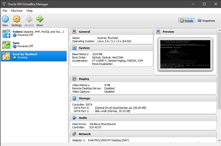Click the Suse Powered Off status icon
This screenshot has width=221, height=146.
pos(14,46)
